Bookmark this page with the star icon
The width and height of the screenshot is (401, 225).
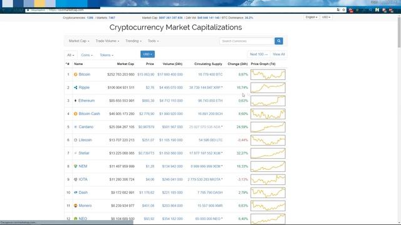344,10
